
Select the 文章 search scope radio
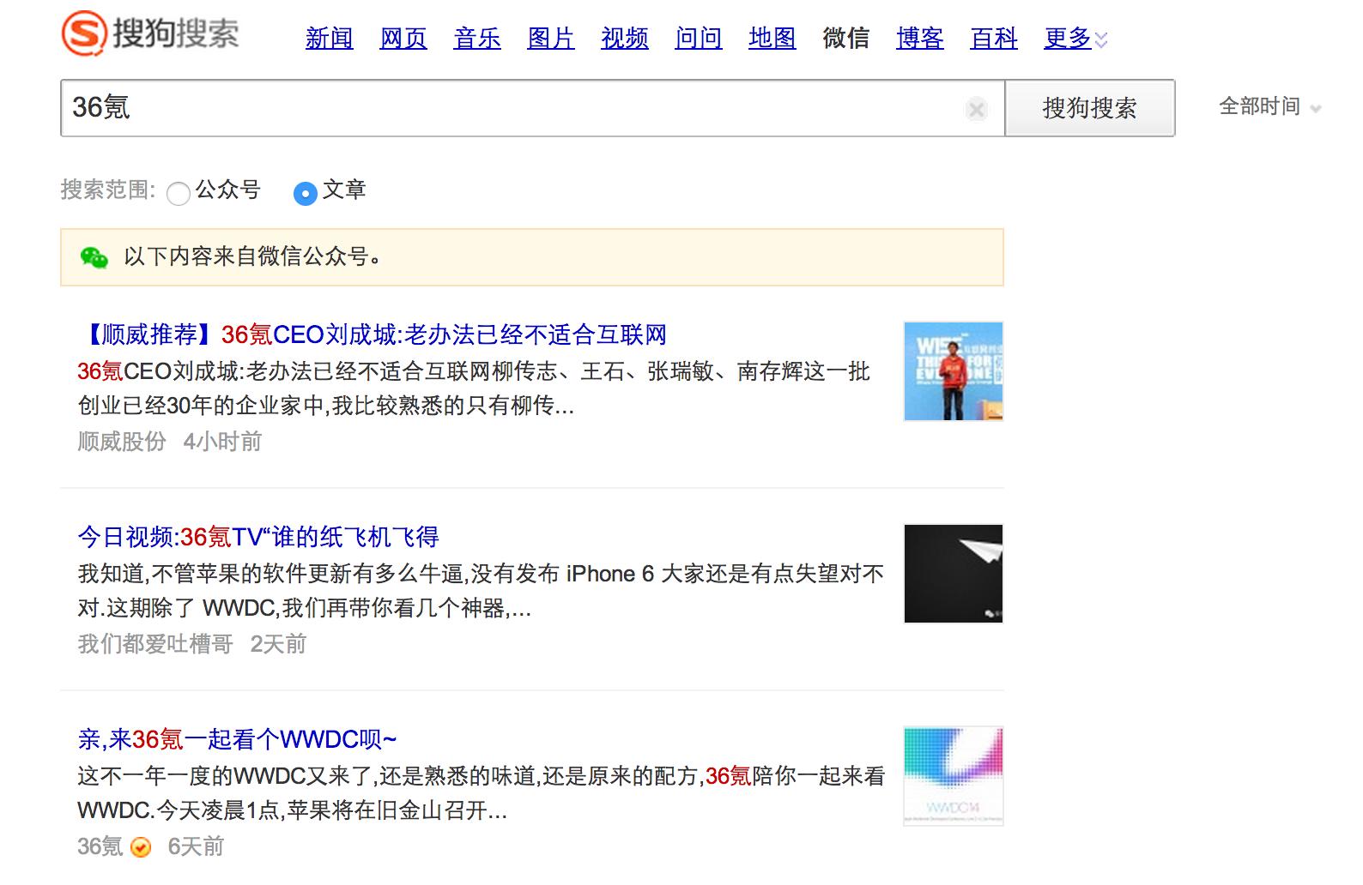coord(305,194)
